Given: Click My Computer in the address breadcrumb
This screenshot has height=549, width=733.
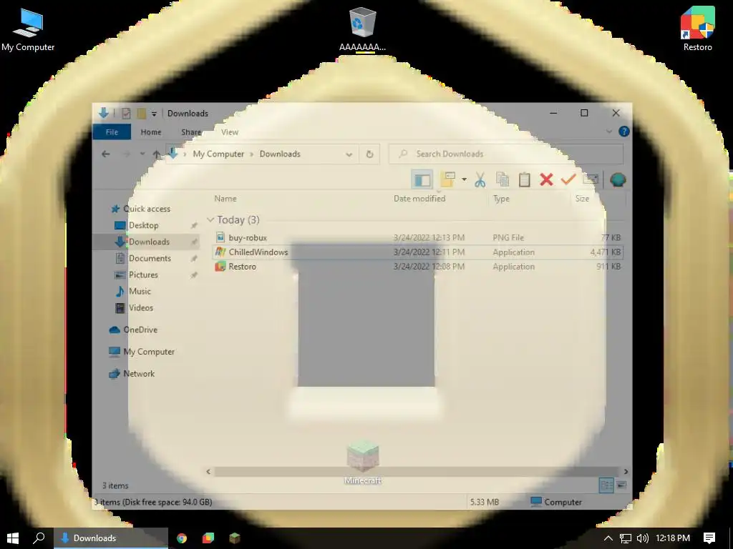Looking at the screenshot, I should 218,154.
